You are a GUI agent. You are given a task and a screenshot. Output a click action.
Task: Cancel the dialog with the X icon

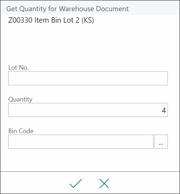pyautogui.click(x=104, y=183)
